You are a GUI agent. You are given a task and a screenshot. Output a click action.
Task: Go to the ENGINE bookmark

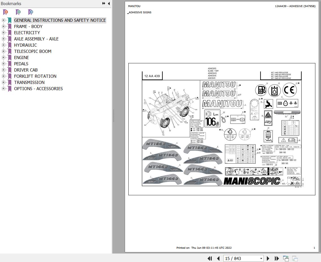(x=21, y=57)
